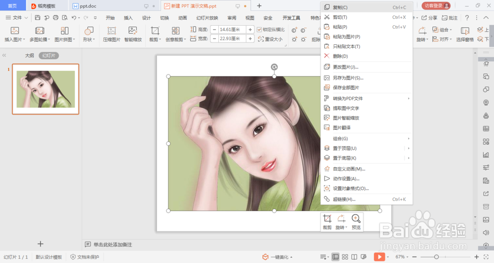Open the 旋转 dropdown in floating toolbar
494x263 pixels.
click(341, 222)
